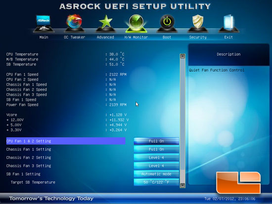Click the 44.0 °C motherboard temperature value
The image size is (272, 204).
point(117,59)
